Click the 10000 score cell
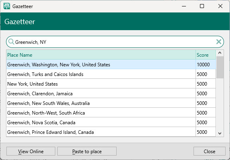Screen dimensions: 230x160 pyautogui.click(x=206, y=64)
